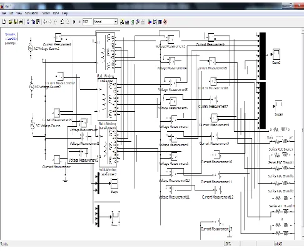The image size is (304, 251).
Task: Click the Ready status text
Action: click(x=4, y=244)
